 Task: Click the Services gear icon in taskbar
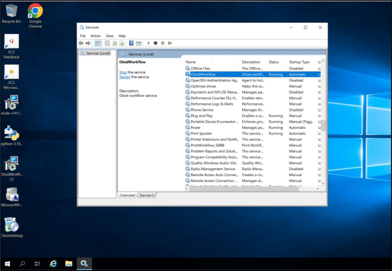[84, 264]
